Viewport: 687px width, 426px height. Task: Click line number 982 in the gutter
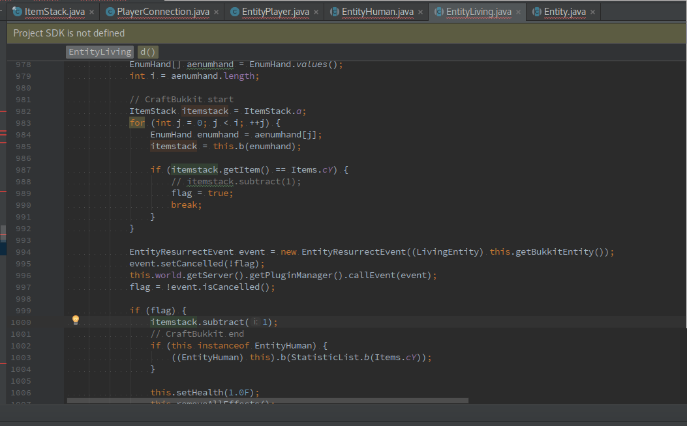(x=23, y=111)
